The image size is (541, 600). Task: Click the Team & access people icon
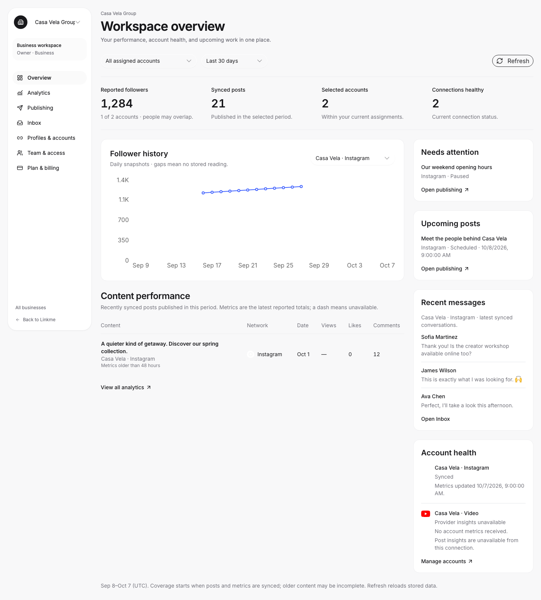point(20,153)
